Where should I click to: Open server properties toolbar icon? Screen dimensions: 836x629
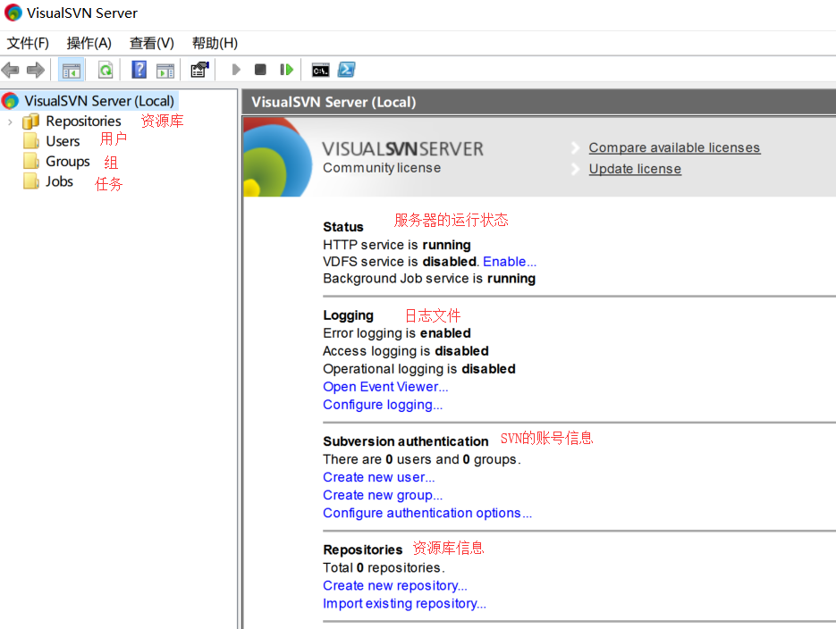click(199, 70)
